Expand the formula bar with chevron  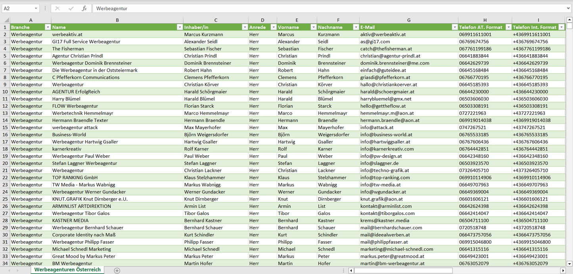[569, 8]
